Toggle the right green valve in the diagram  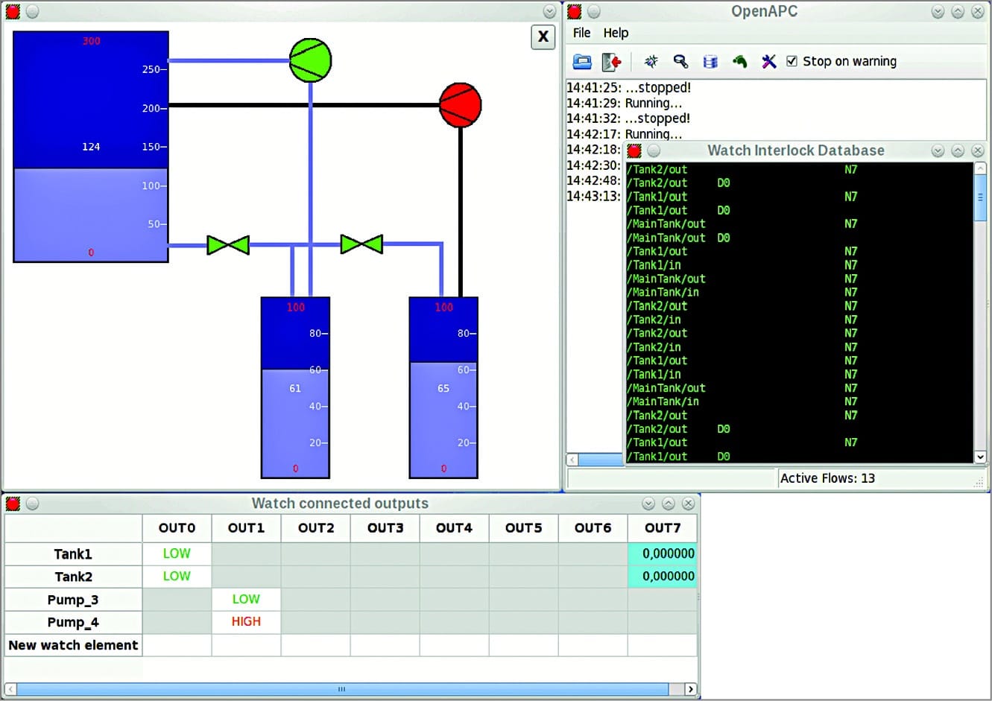[x=361, y=244]
